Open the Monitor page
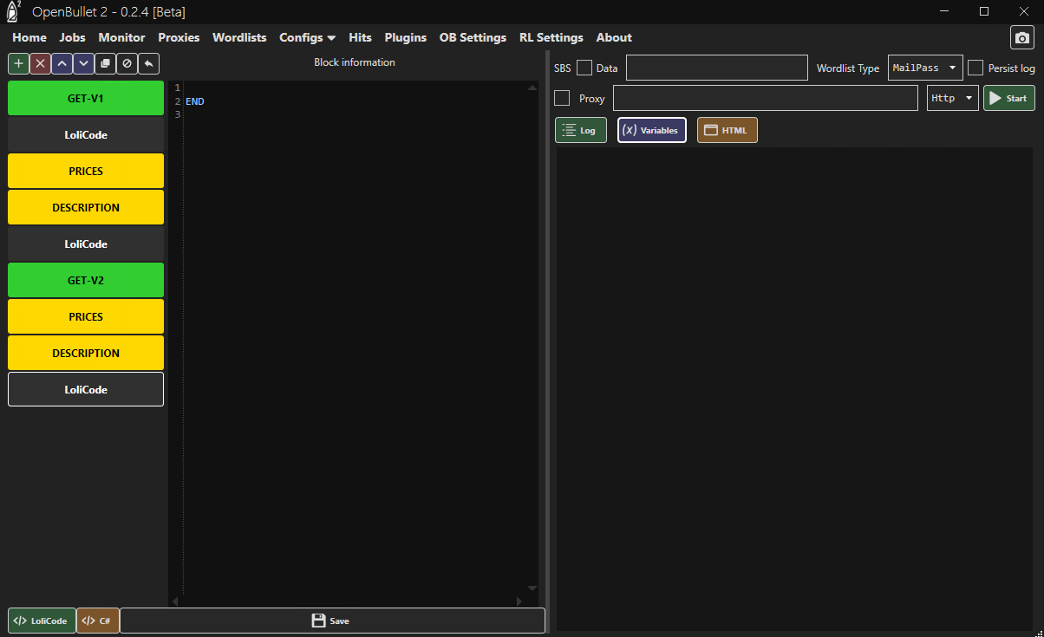 click(x=121, y=37)
